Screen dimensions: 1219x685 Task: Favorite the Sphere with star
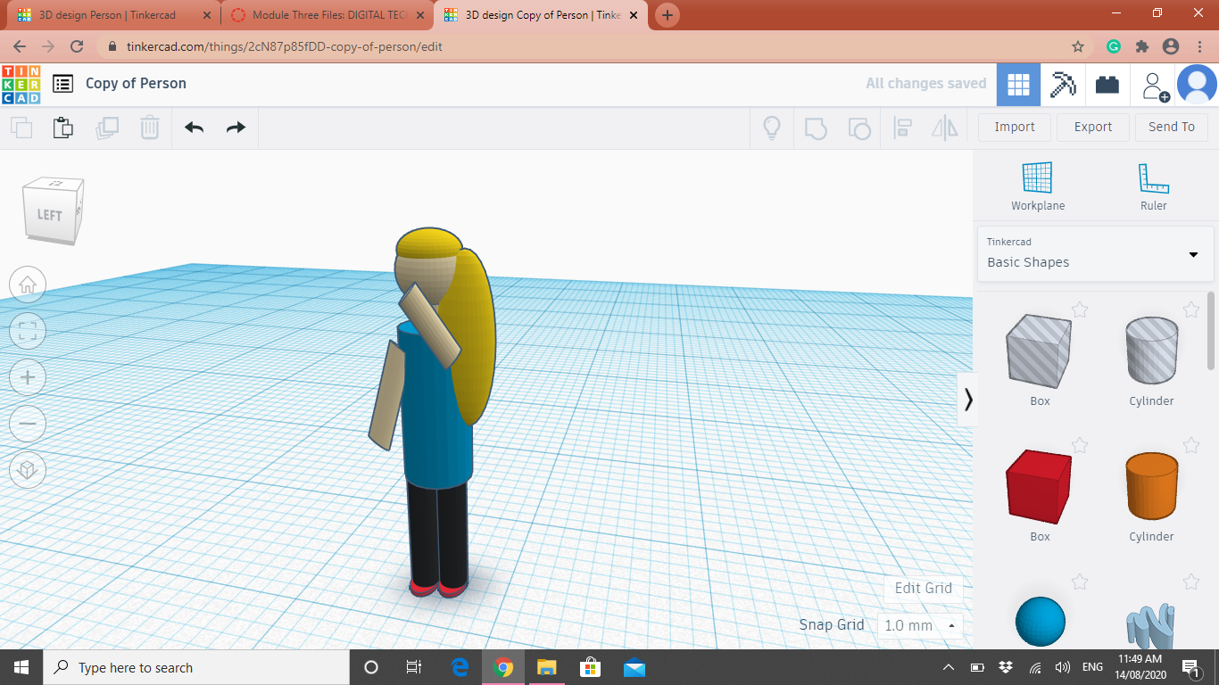(1080, 582)
